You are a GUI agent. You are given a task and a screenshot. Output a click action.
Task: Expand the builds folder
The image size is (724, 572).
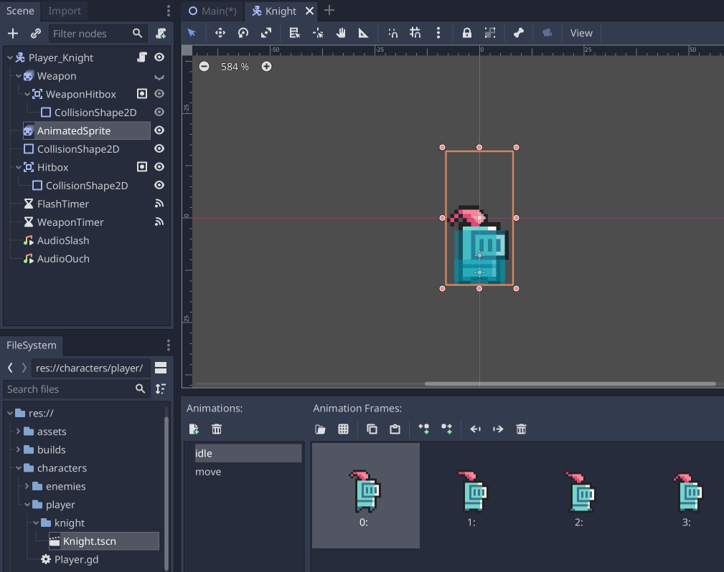pyautogui.click(x=19, y=449)
